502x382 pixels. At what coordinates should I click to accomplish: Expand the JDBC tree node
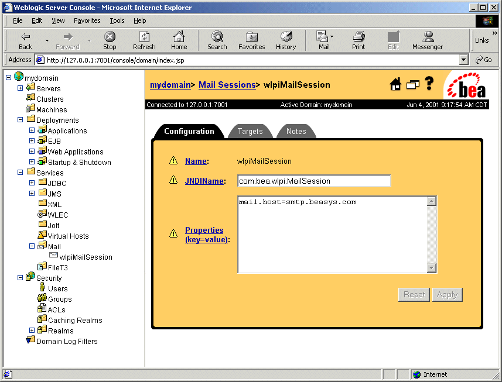click(x=32, y=183)
